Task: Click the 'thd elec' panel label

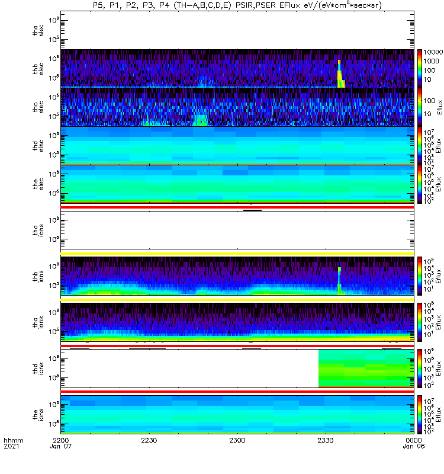Action: (x=38, y=146)
